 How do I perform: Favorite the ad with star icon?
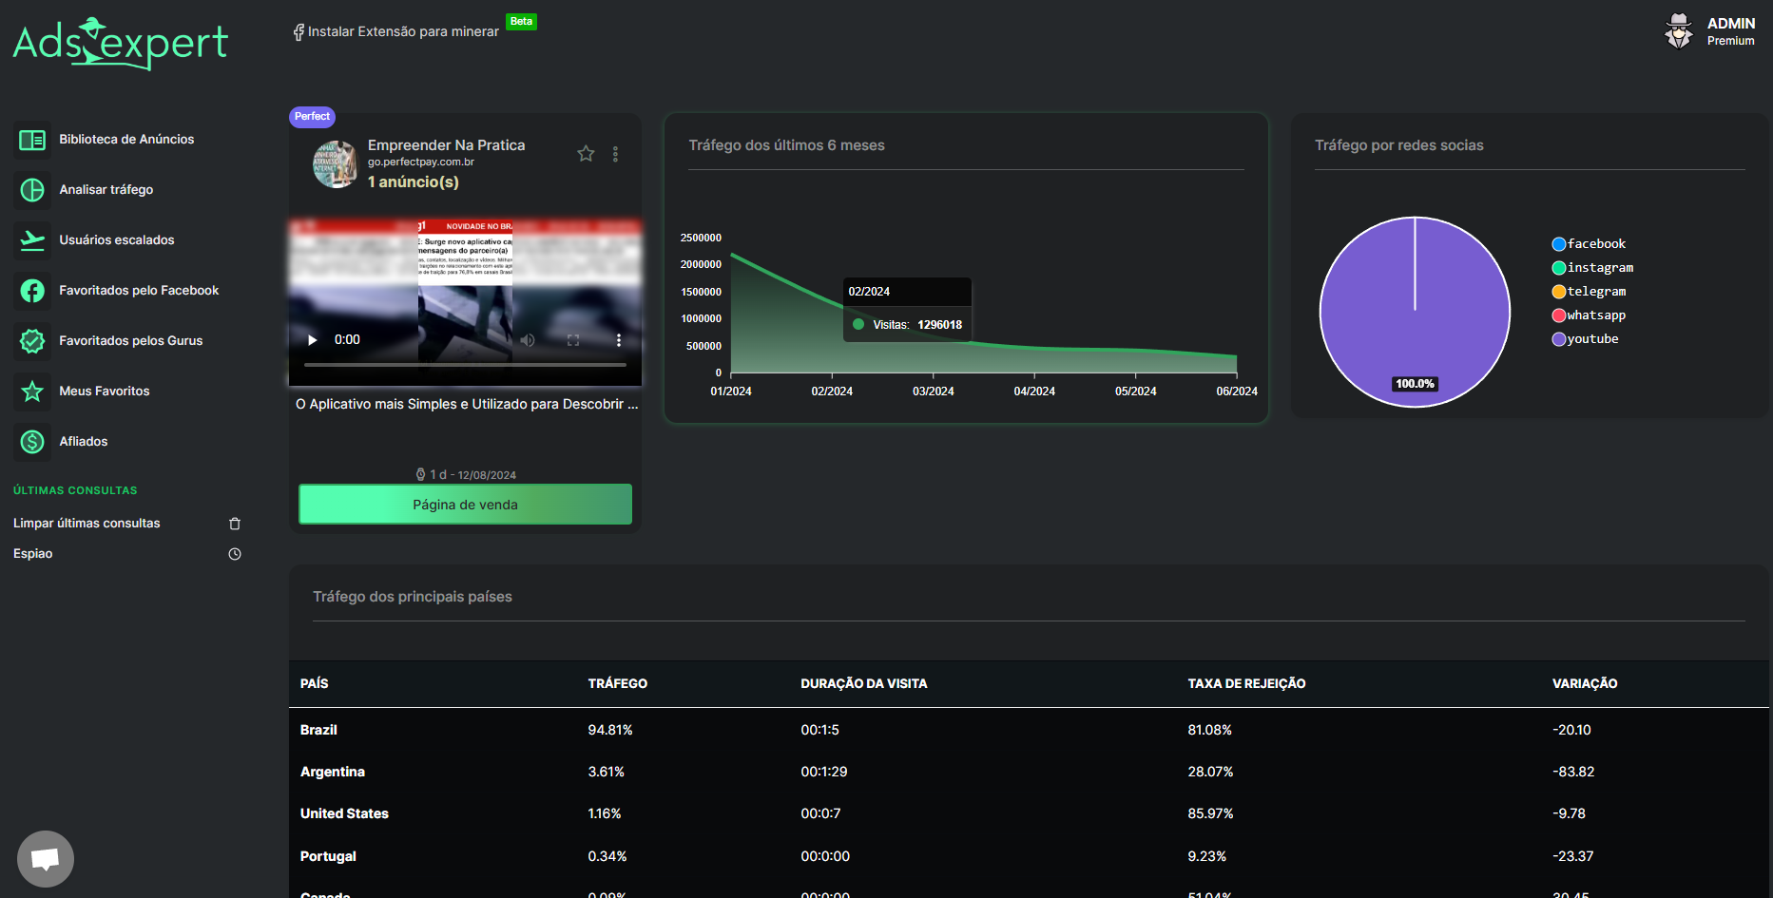click(x=586, y=154)
